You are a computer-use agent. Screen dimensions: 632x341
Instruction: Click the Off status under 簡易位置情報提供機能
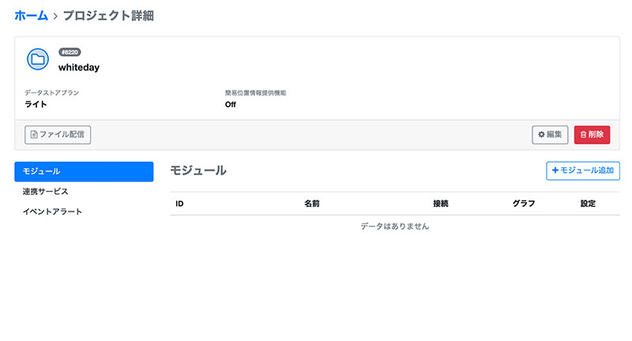[x=231, y=104]
